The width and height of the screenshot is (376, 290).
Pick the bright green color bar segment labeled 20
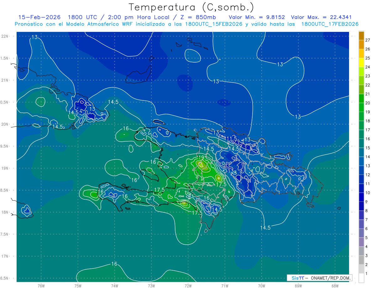click(361, 99)
